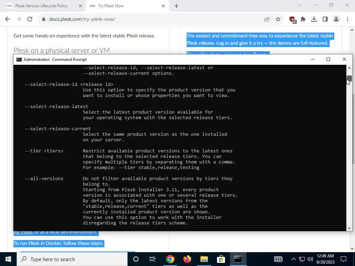Viewport: 355px width, 266px height.
Task: Click browser page scrollbar down arrow
Action: [x=352, y=249]
